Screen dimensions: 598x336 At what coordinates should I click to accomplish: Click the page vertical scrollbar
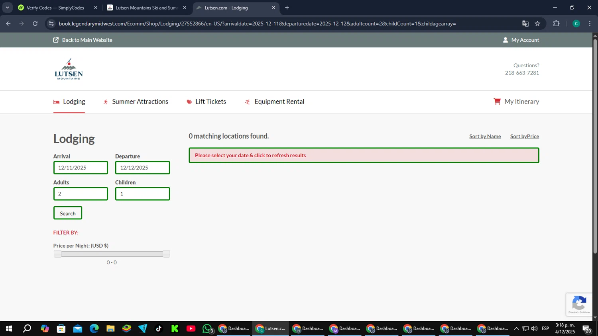(595, 147)
